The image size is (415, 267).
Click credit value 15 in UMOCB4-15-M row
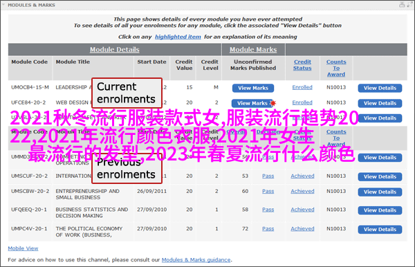click(190, 87)
